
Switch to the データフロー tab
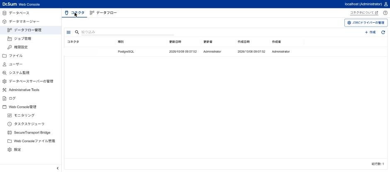click(103, 13)
